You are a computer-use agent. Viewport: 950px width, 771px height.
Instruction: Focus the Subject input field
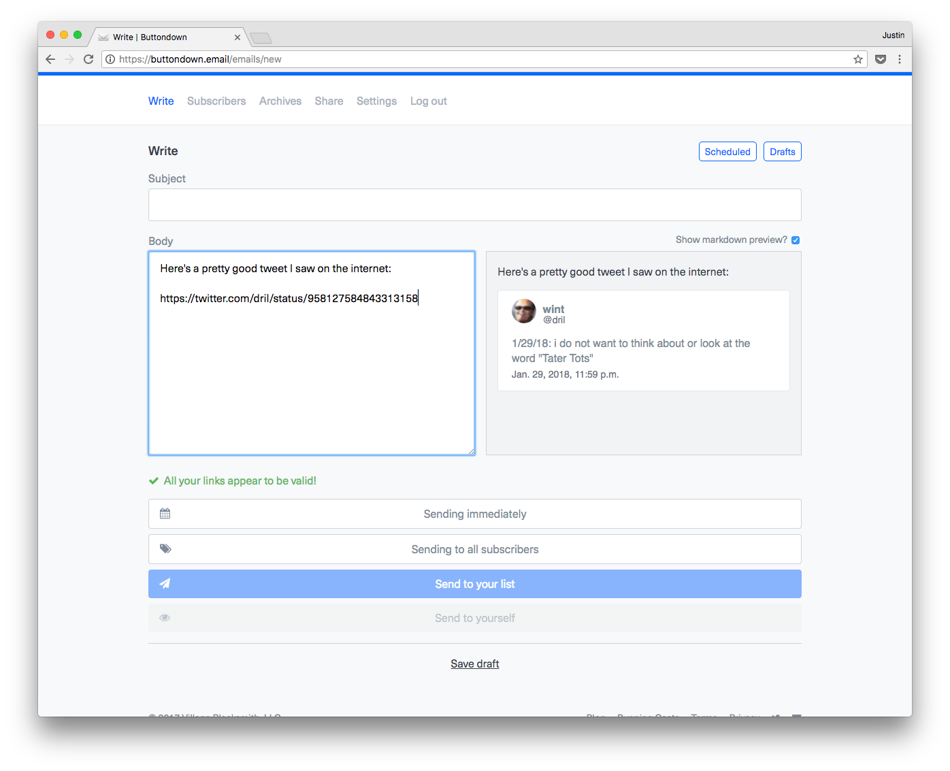coord(474,205)
